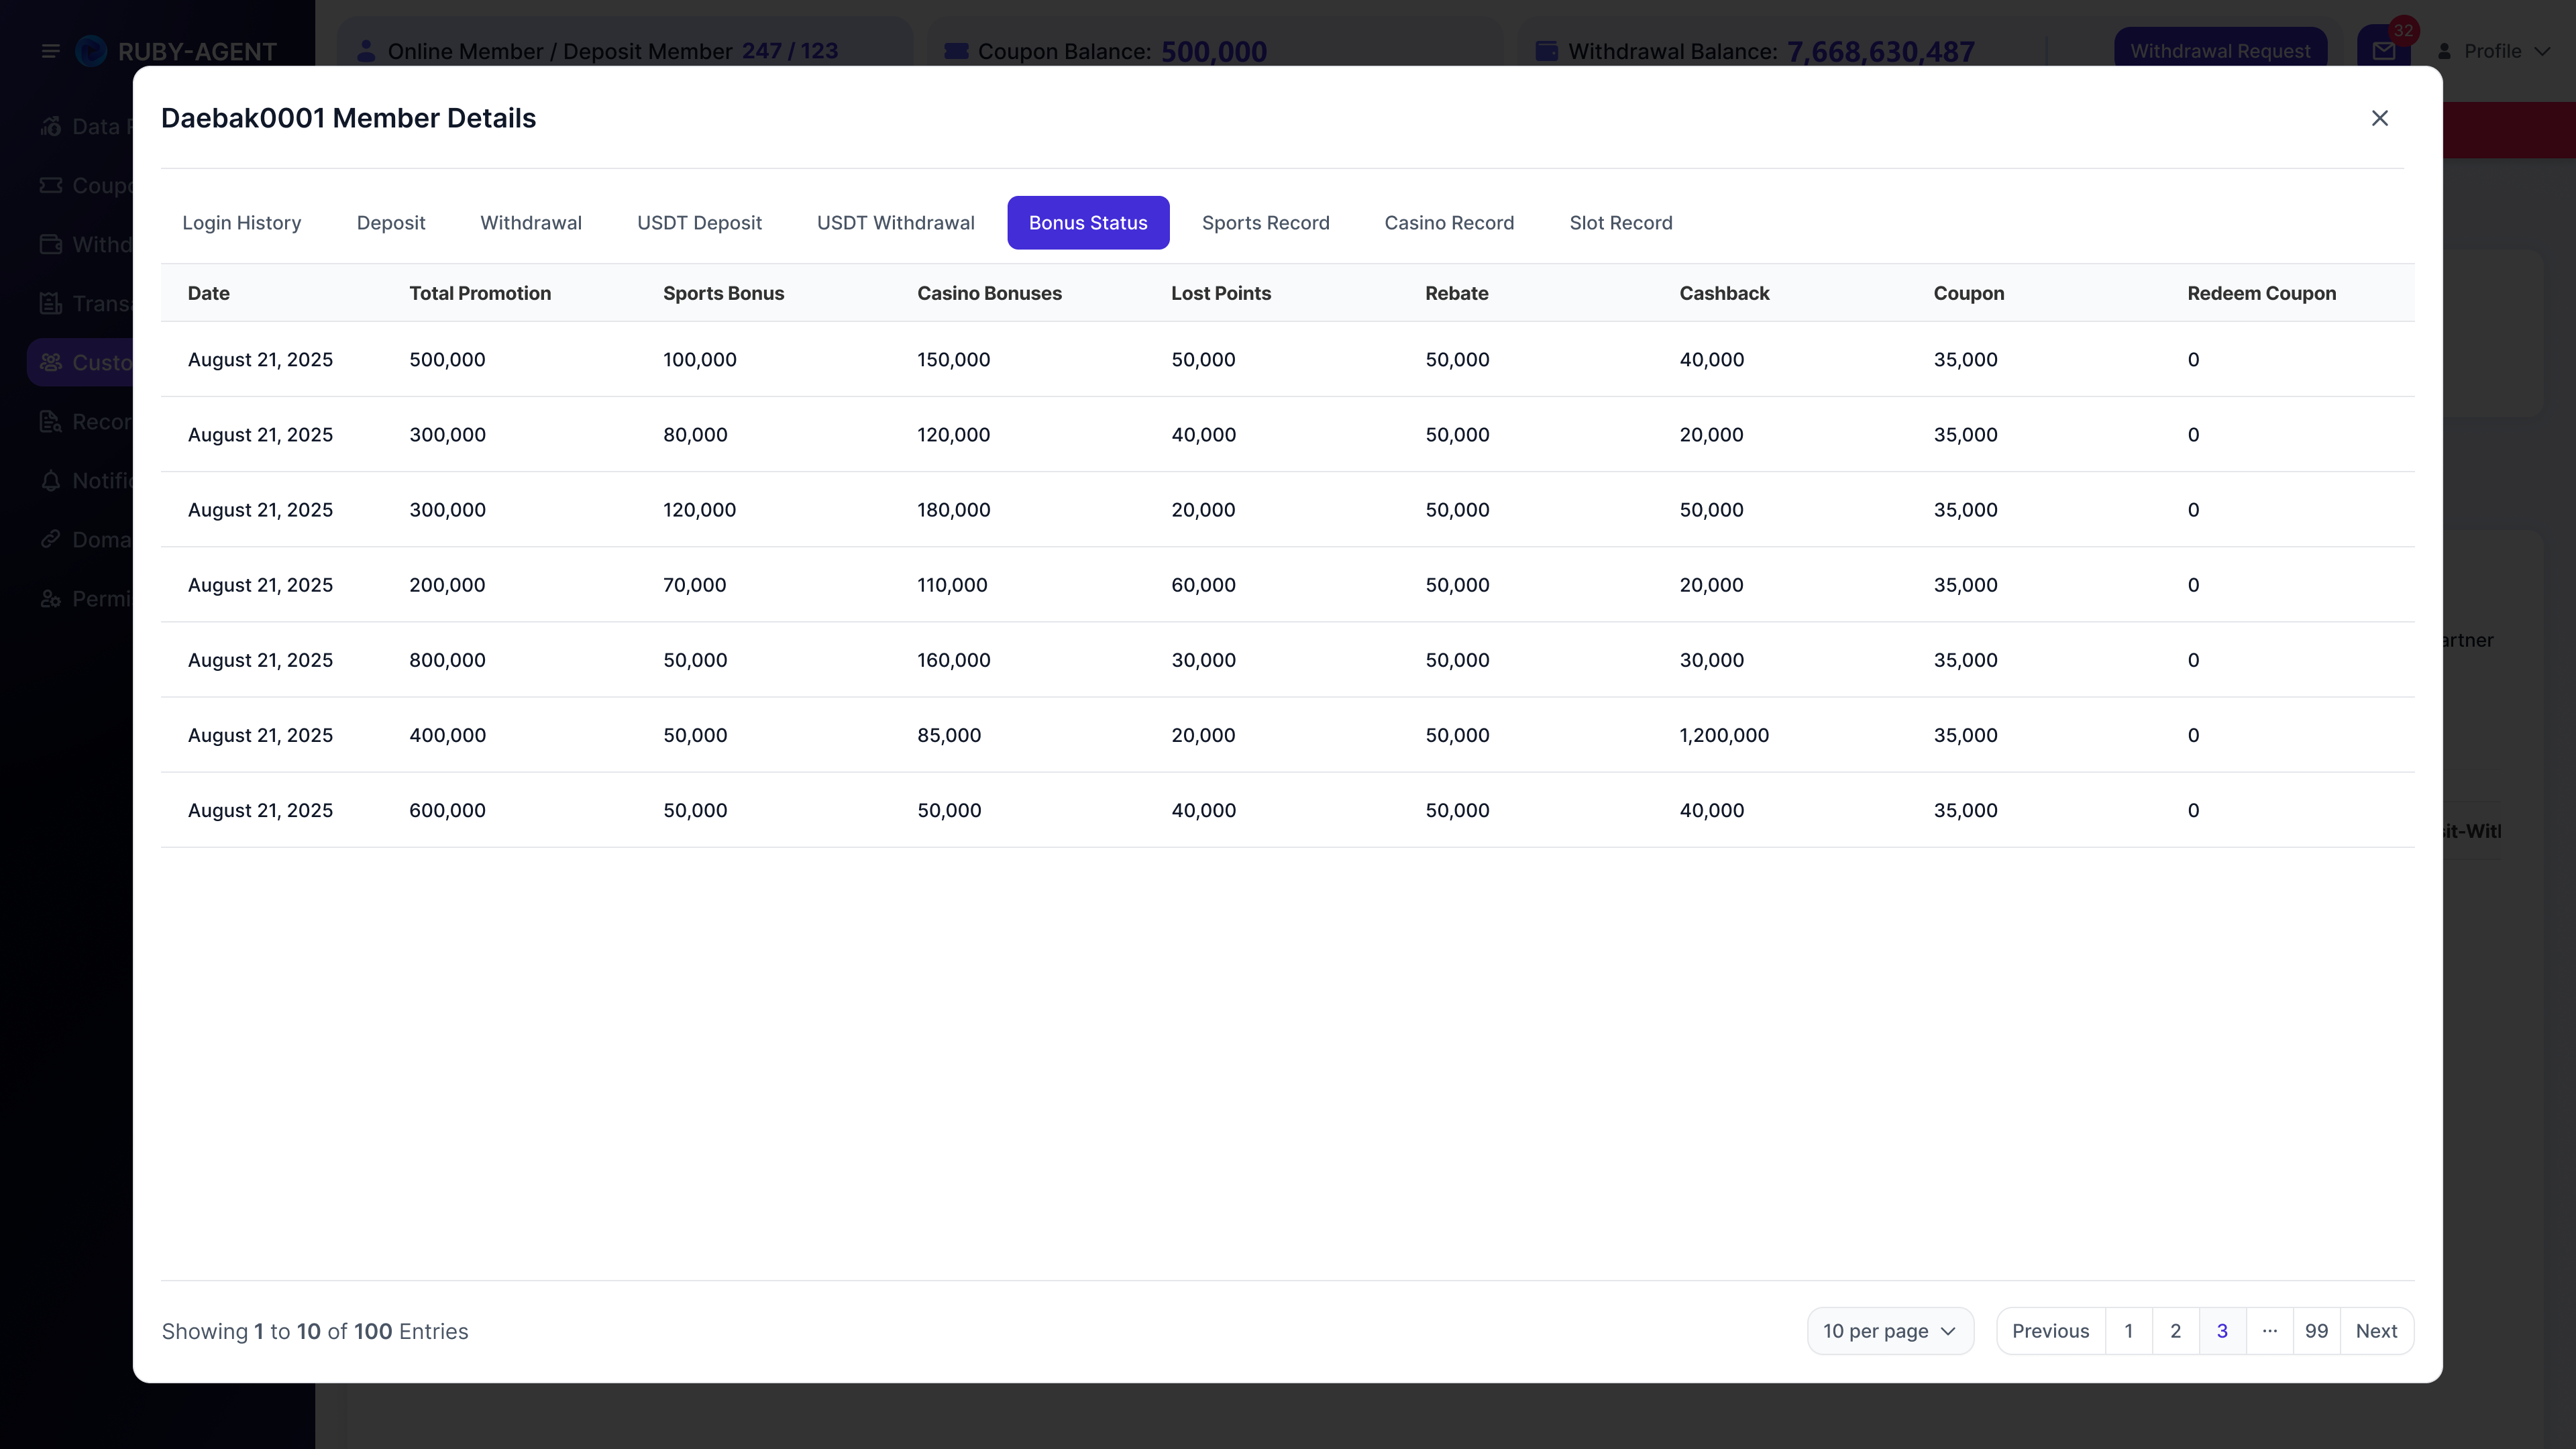Switch to the USDT Withdrawal tab
Image resolution: width=2576 pixels, height=1449 pixels.
896,222
